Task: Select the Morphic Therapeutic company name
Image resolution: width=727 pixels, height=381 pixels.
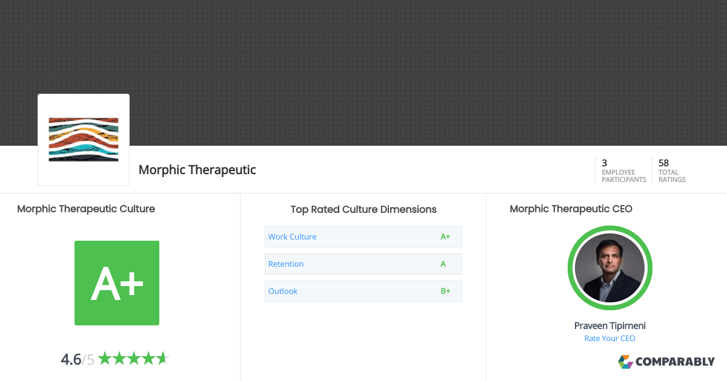Action: tap(198, 170)
